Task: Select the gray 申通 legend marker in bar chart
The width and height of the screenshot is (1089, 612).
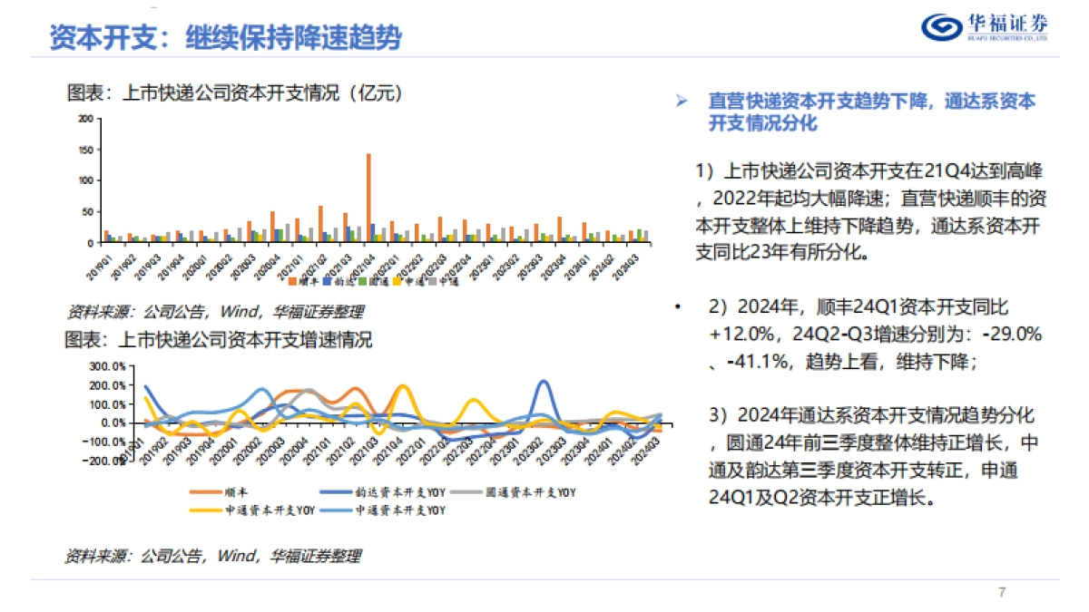Action: (x=433, y=282)
